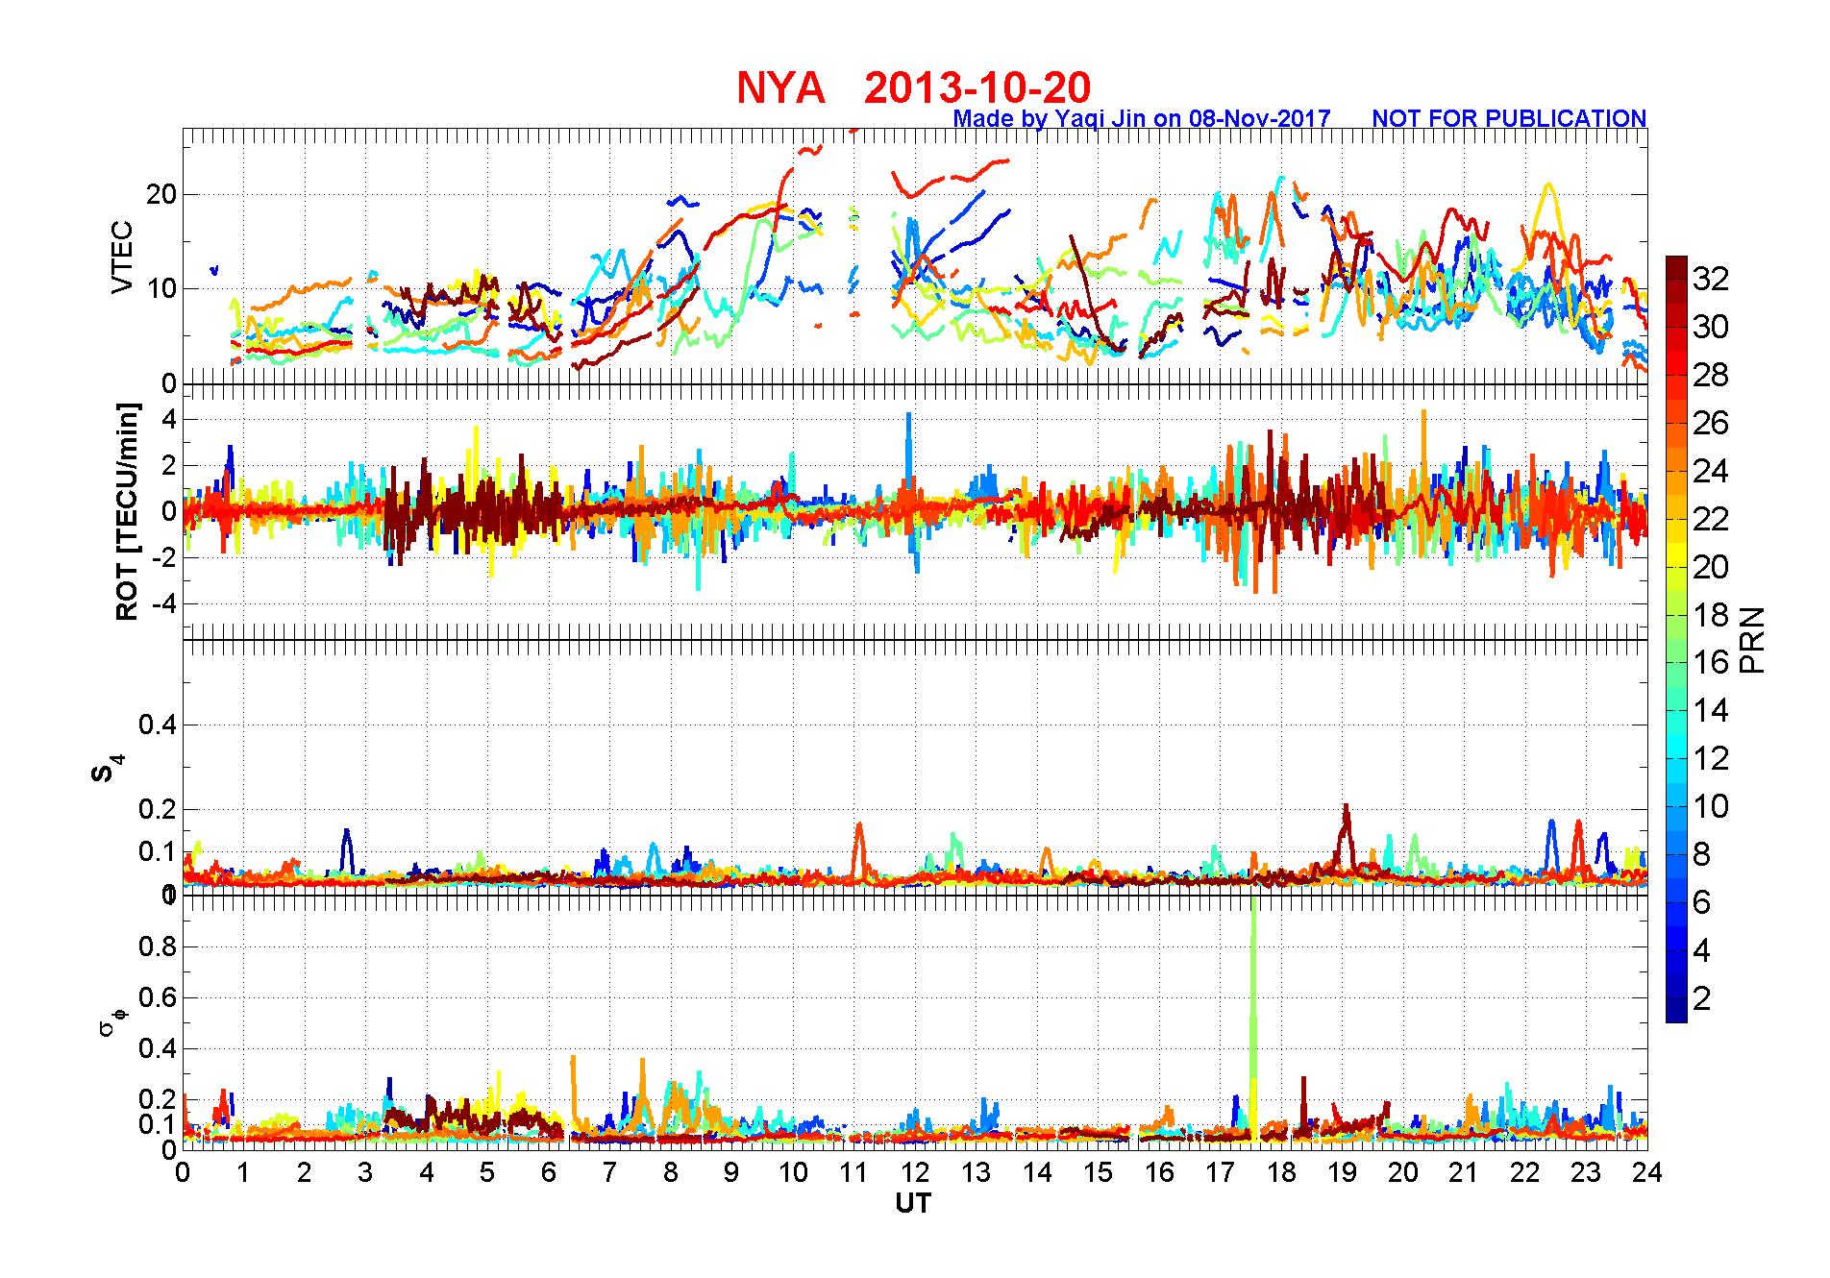Select the sigma-phi y-axis tick "0.8"

(x=158, y=946)
